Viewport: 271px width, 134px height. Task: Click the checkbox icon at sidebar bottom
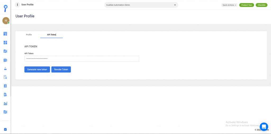pyautogui.click(x=5, y=129)
